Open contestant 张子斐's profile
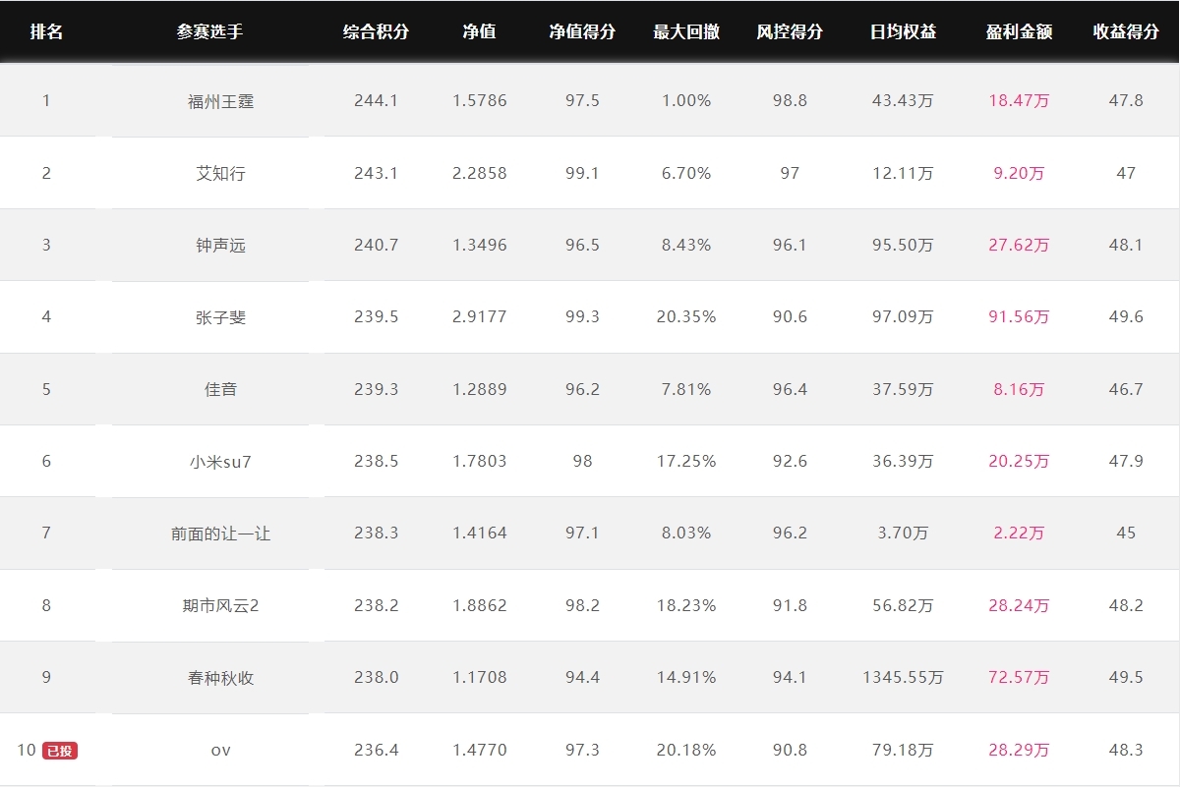 [220, 317]
